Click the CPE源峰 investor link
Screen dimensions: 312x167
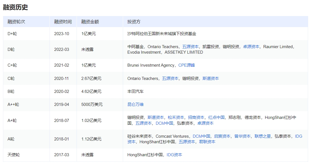[186, 65]
